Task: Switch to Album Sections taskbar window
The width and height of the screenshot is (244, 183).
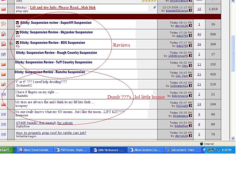Action: click(x=146, y=150)
